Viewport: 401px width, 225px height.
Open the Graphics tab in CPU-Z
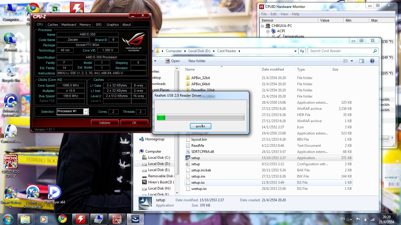pos(113,25)
